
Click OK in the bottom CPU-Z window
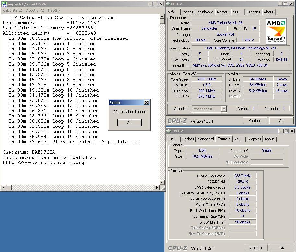click(x=282, y=248)
